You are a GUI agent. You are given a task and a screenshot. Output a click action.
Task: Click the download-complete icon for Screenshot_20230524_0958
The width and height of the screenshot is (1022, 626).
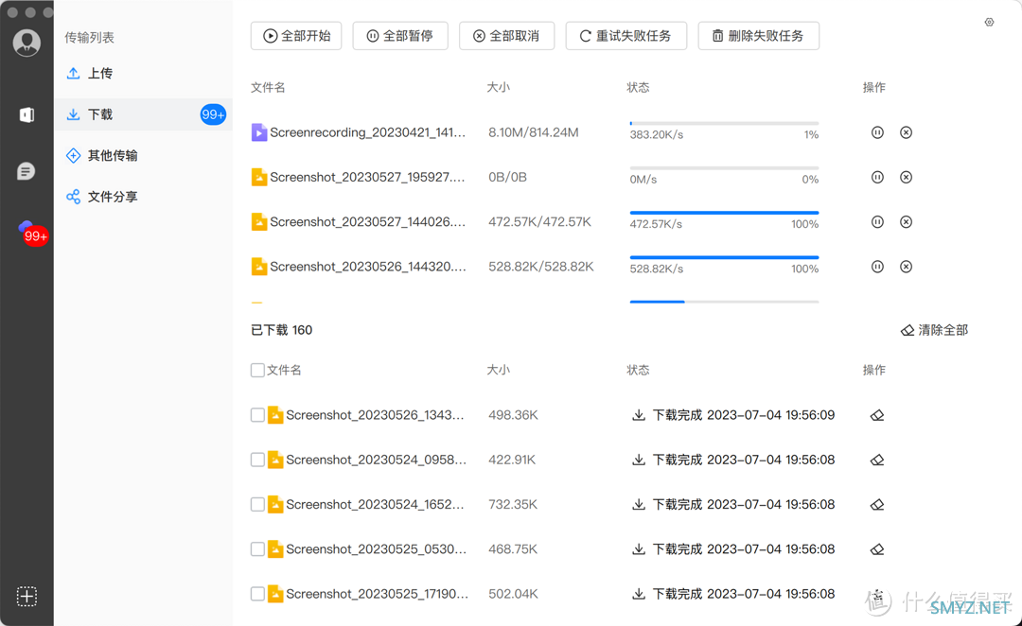pyautogui.click(x=639, y=460)
